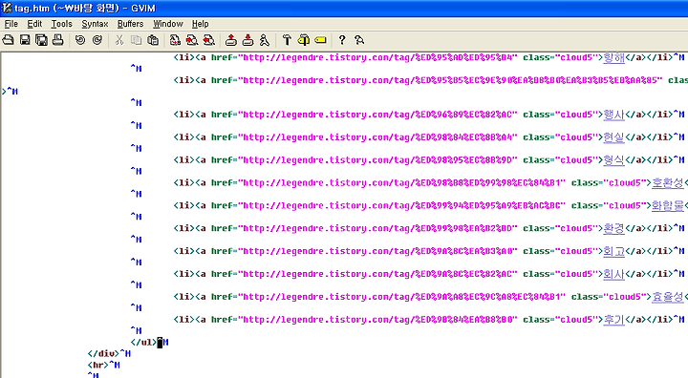Run Make with the hammer icon
This screenshot has height=378, width=688.
coord(287,40)
